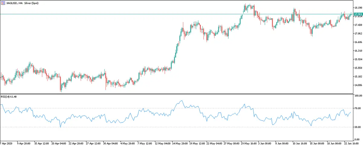Select the RSI(14) 61.48 indicator label
Viewport: 363px width, 146px height.
[9, 96]
